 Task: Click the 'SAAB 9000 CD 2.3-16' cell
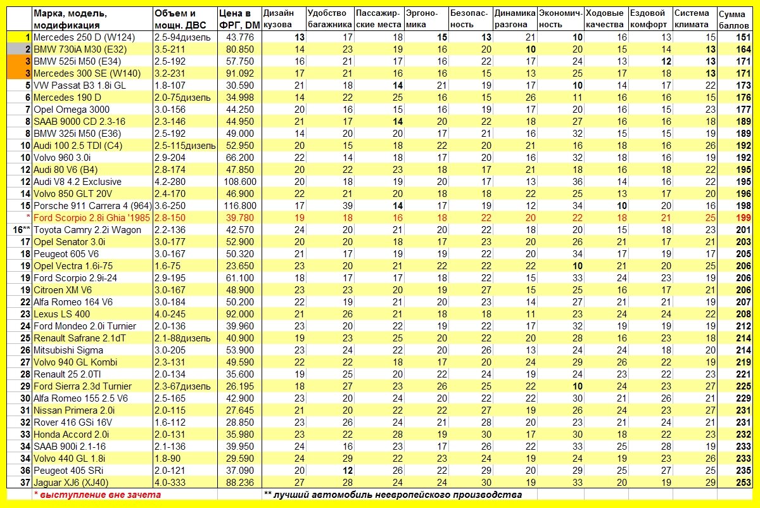[92, 122]
